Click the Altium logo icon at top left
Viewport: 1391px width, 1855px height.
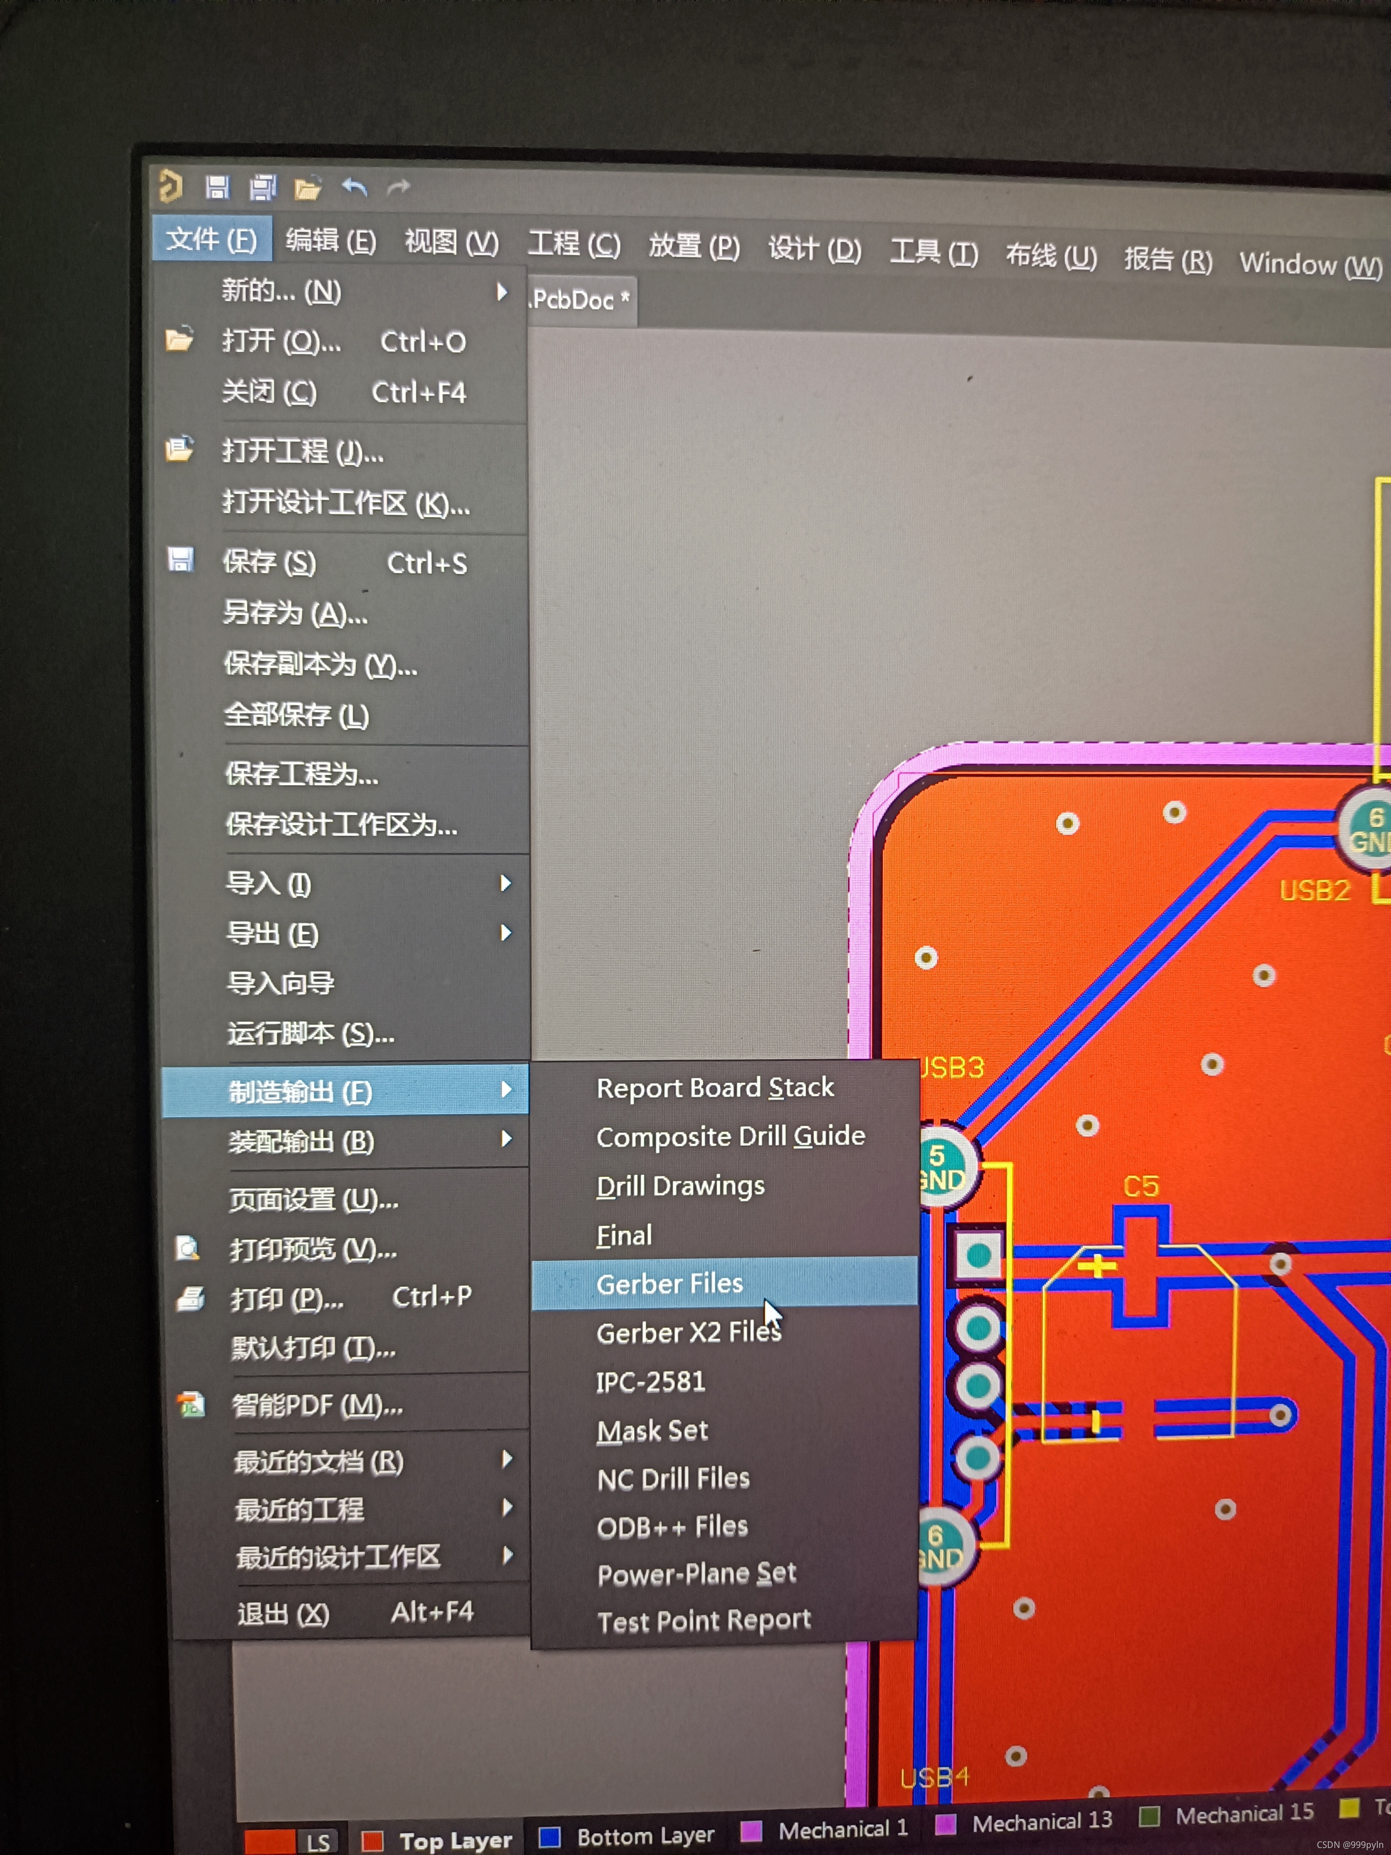tap(171, 186)
